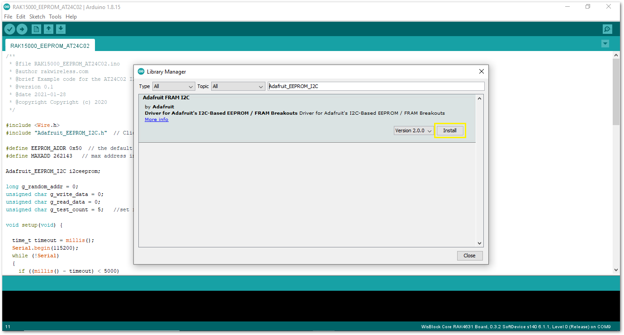Open the Sketch menu

coord(37,17)
